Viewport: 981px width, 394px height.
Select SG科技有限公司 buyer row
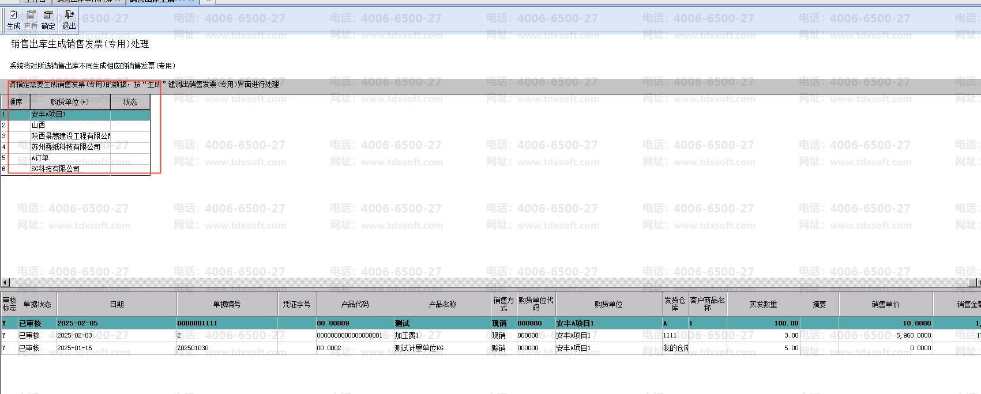pos(76,169)
